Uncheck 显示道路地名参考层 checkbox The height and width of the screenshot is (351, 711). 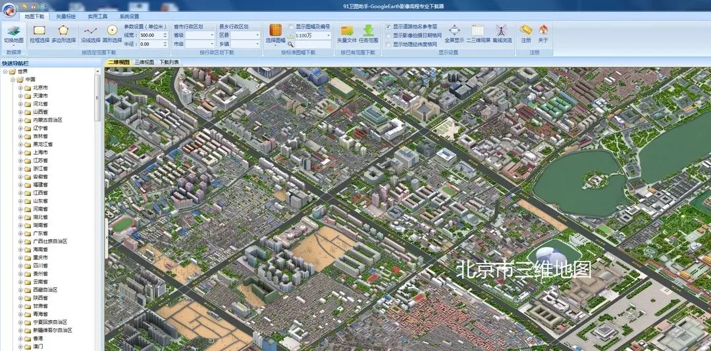pos(388,27)
